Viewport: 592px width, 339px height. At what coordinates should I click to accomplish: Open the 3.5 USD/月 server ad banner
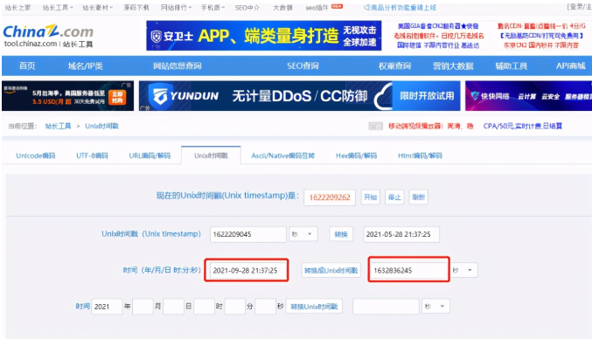67,96
